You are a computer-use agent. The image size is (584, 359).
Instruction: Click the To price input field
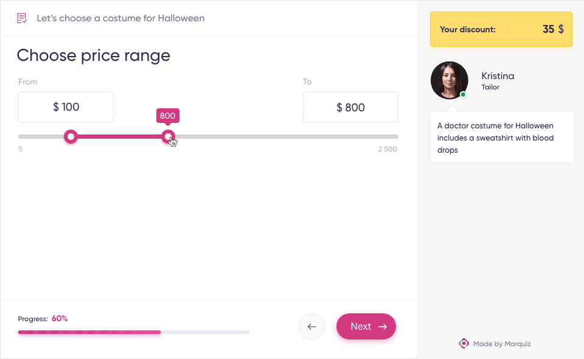350,107
